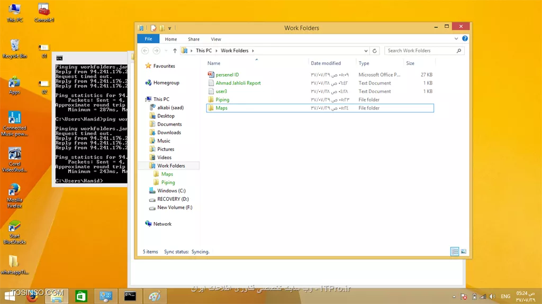Open dropdown arrow after Work Folders breadcrumb
The width and height of the screenshot is (542, 304).
pyautogui.click(x=253, y=50)
